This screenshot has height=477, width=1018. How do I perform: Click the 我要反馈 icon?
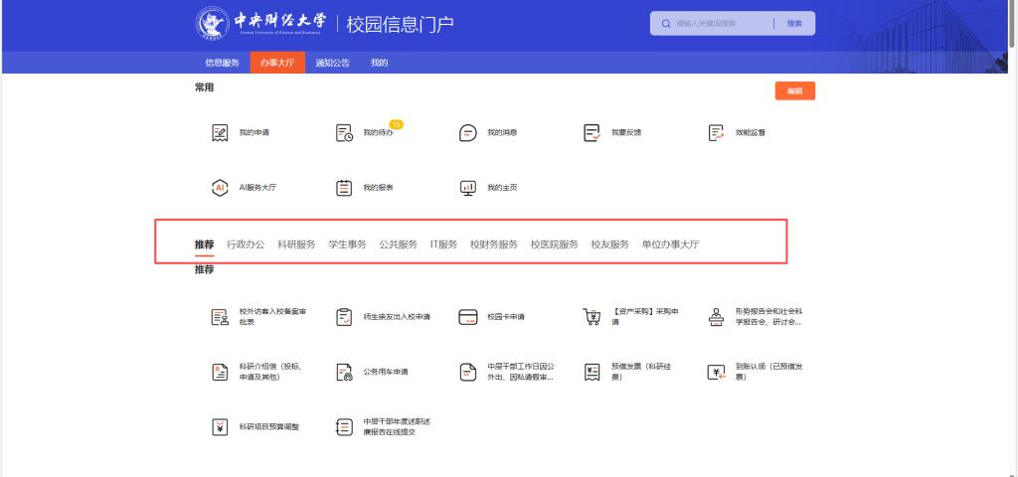pos(592,132)
